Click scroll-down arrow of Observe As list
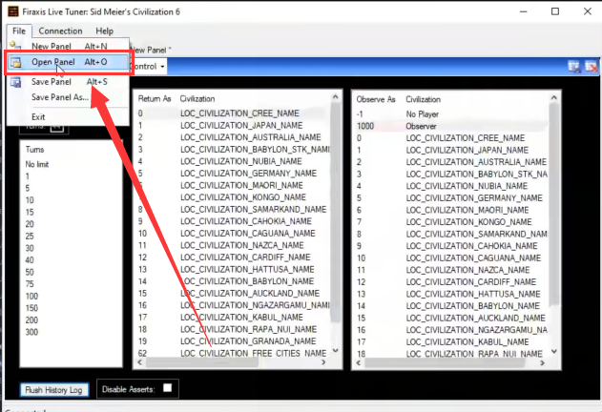The width and height of the screenshot is (602, 412). coord(553,351)
